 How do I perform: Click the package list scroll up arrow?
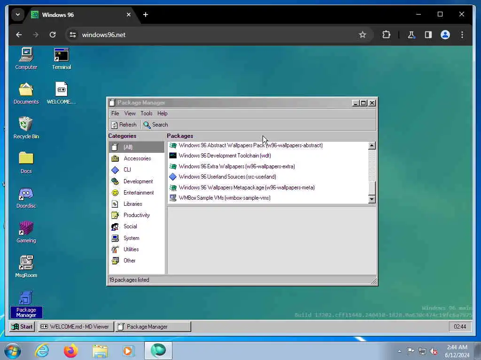point(372,145)
